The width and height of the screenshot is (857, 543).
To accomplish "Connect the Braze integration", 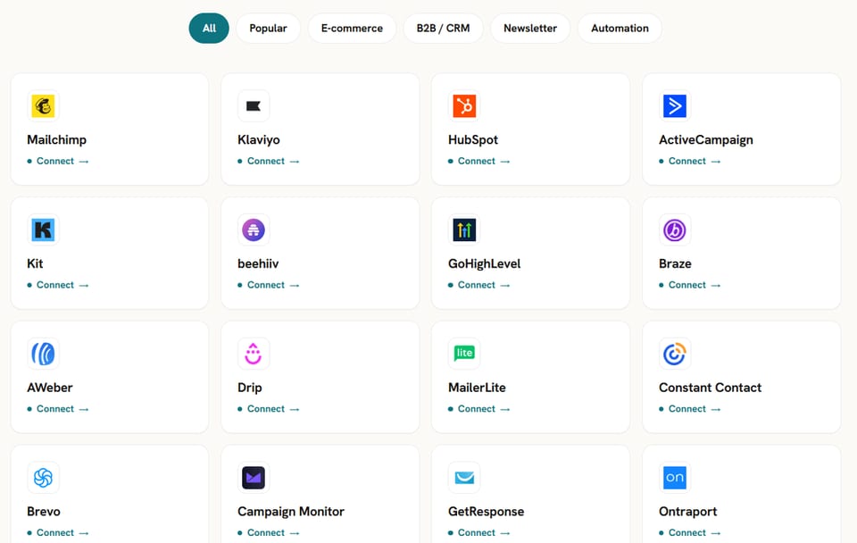I will pyautogui.click(x=690, y=285).
